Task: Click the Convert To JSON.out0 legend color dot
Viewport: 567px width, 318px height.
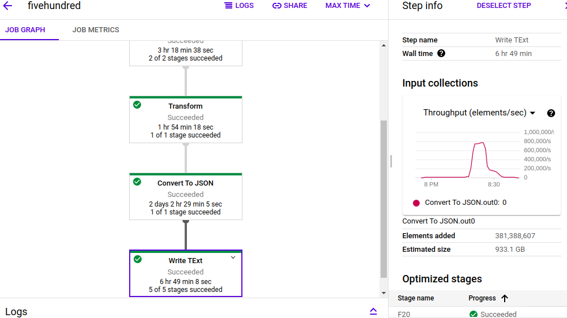Action: [416, 203]
